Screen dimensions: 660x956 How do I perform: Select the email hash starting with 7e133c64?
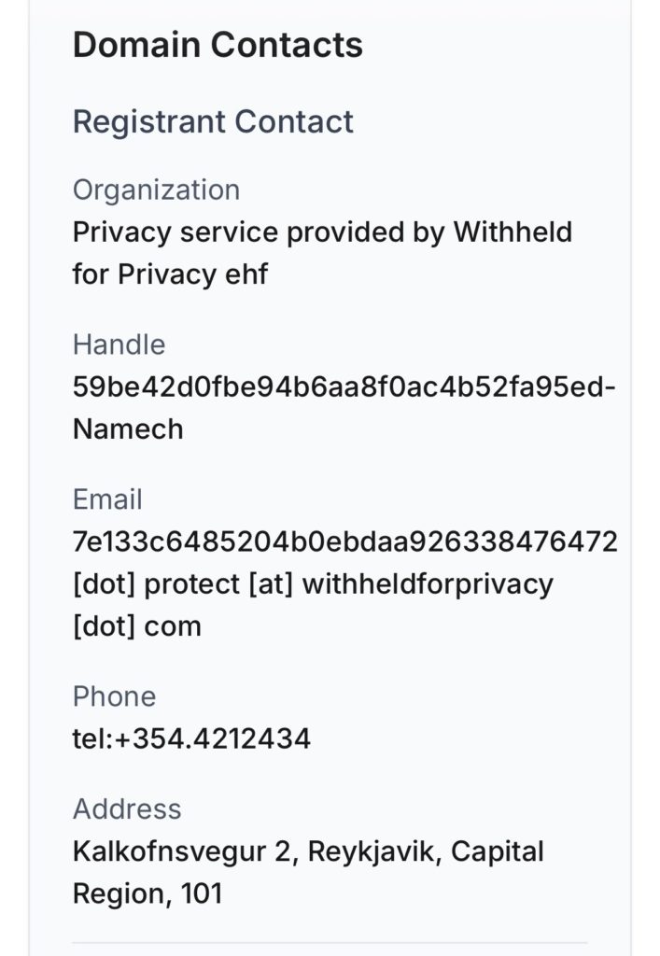tap(344, 541)
